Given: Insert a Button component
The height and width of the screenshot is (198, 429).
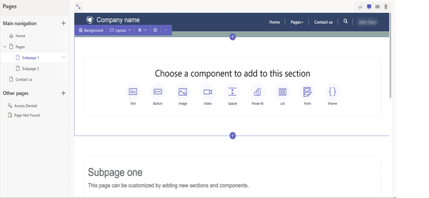Looking at the screenshot, I should pyautogui.click(x=158, y=92).
